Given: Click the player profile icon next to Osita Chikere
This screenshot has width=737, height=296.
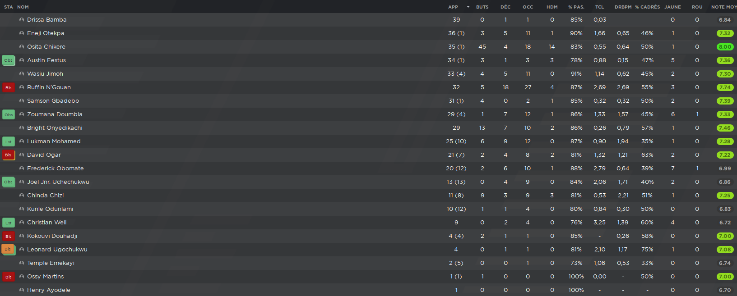Looking at the screenshot, I should pos(22,47).
